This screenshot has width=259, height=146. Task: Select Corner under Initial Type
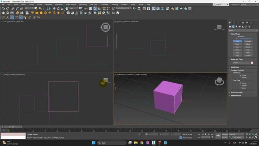[240, 75]
